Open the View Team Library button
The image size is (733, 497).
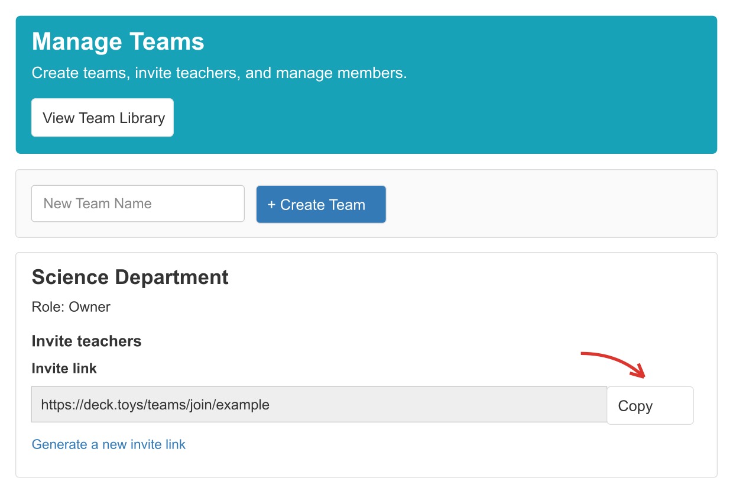click(102, 118)
